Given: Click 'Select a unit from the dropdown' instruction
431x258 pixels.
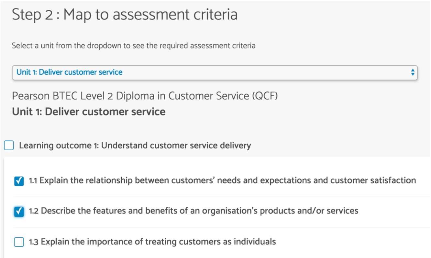Looking at the screenshot, I should [134, 46].
